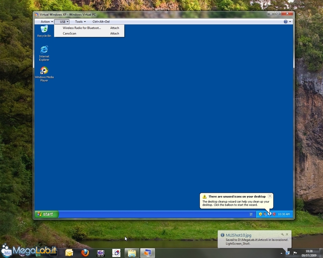
Task: Click the red security alert tray icon
Action: 274,214
